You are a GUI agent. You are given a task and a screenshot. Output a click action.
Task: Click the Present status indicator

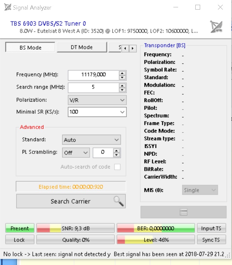20,228
